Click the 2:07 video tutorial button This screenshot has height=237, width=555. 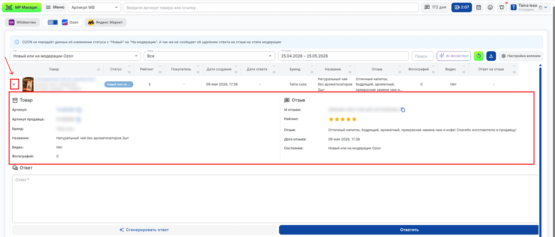tap(461, 7)
